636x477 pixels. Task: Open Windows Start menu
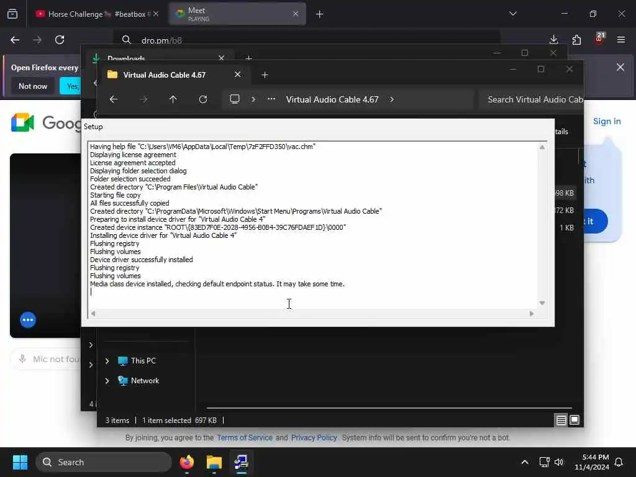click(20, 462)
